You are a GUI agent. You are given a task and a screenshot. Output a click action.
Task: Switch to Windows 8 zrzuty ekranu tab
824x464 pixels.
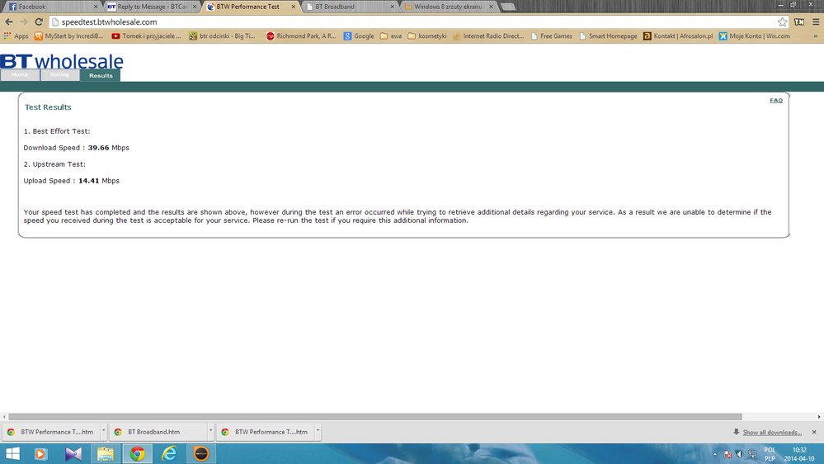[446, 7]
